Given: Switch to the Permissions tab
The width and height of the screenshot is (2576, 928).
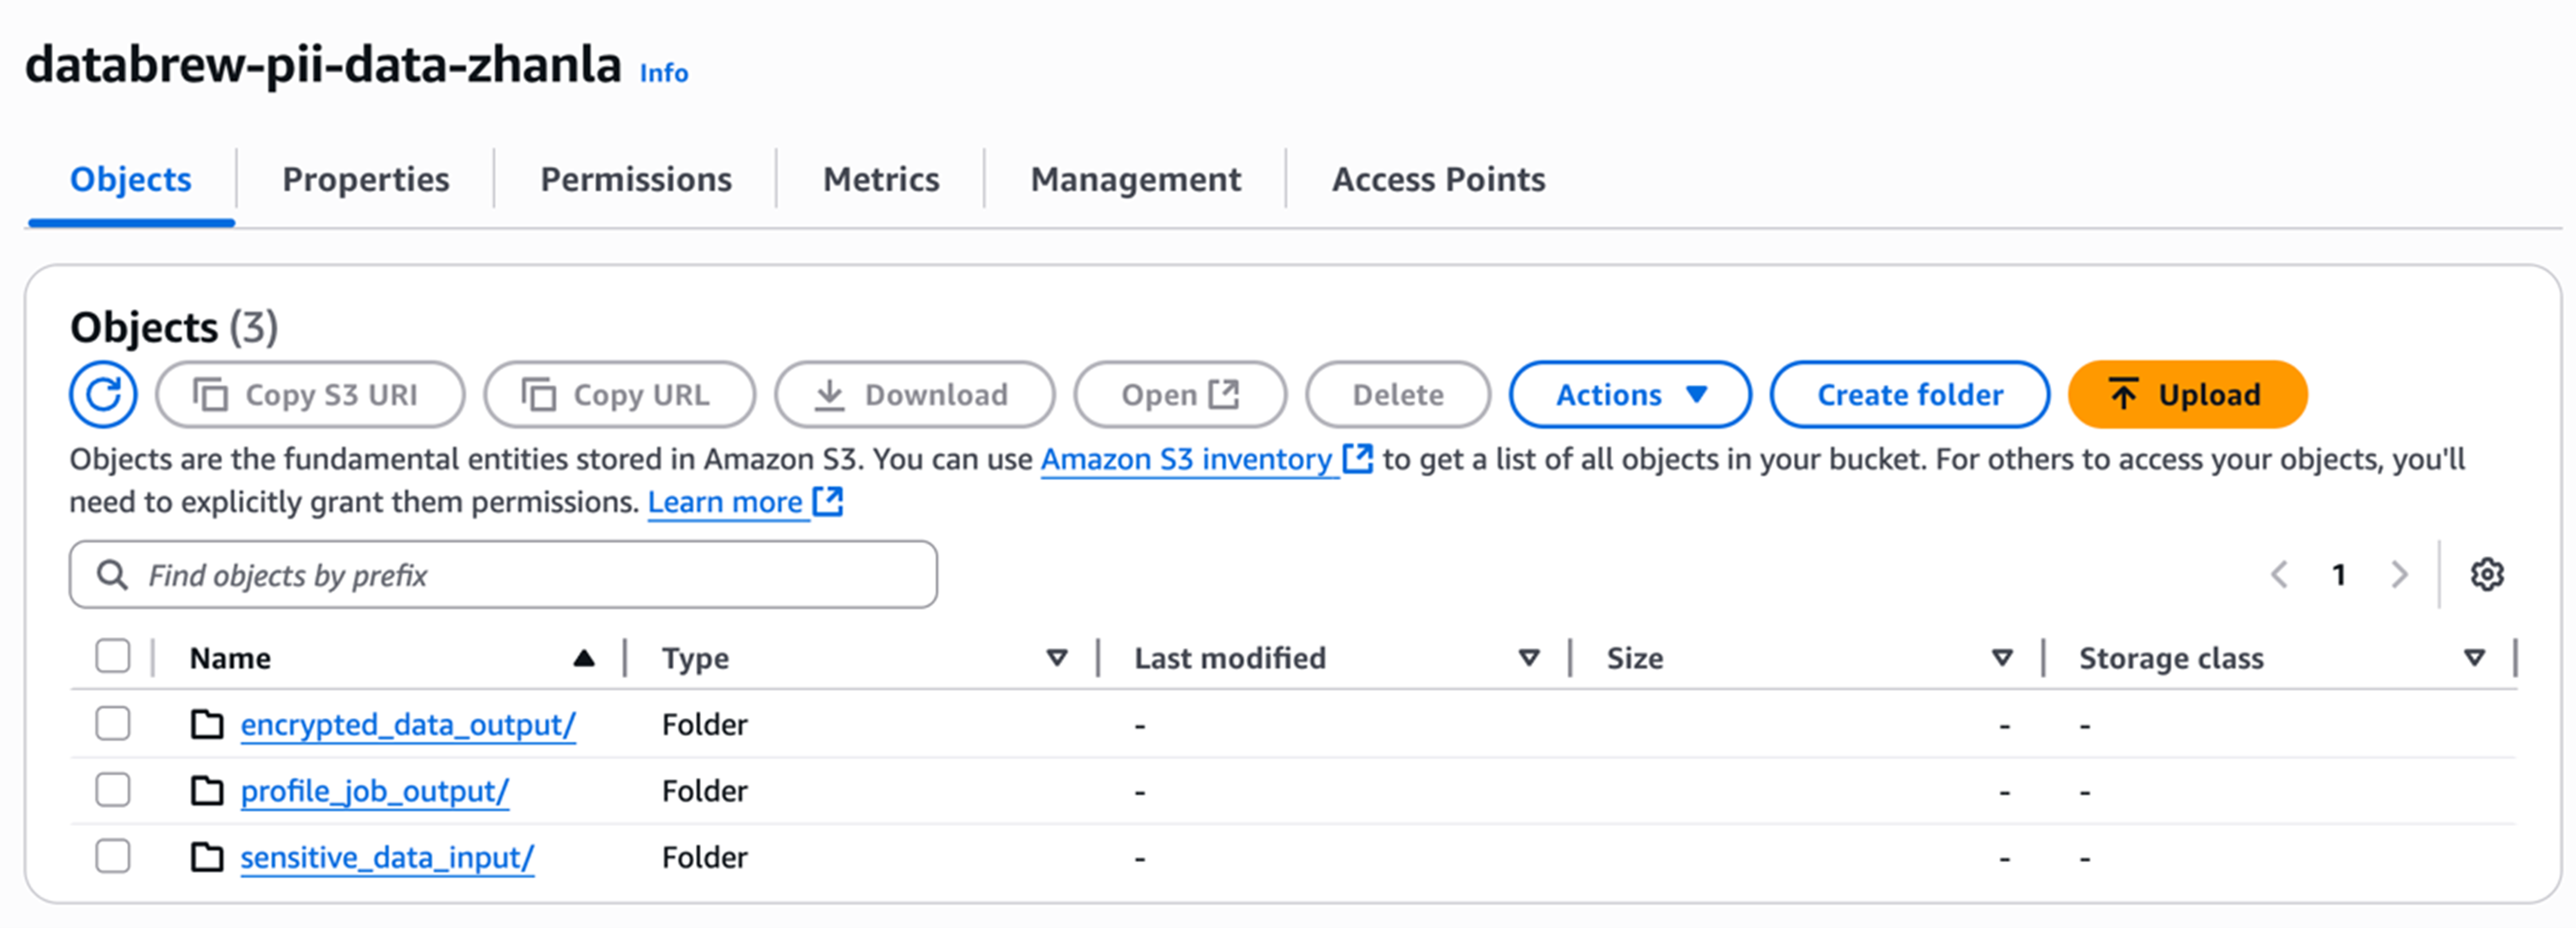Looking at the screenshot, I should point(635,179).
